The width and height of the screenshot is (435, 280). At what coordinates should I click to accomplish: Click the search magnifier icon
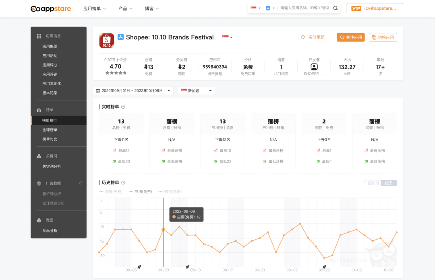click(x=336, y=8)
